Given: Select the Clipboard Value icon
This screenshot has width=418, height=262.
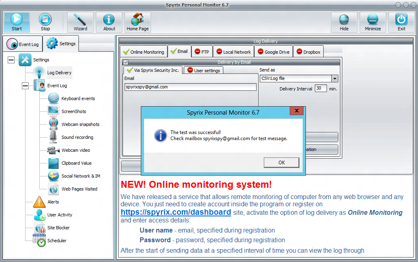Looking at the screenshot, I should [x=53, y=163].
